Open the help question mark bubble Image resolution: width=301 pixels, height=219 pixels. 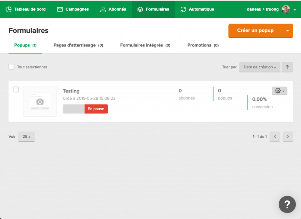pos(287,204)
